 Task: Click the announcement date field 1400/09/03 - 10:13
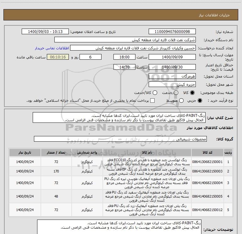pyautogui.click(x=45, y=32)
